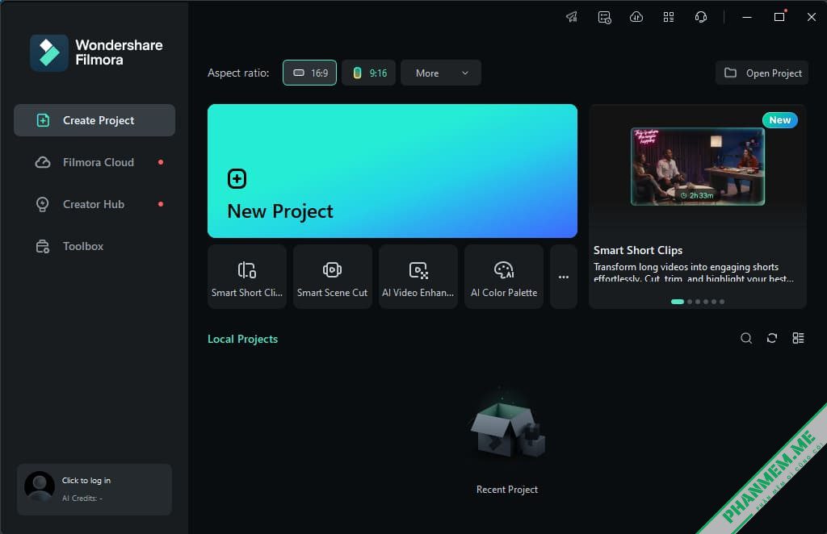Select 16:9 aspect ratio
The height and width of the screenshot is (534, 827).
(x=309, y=73)
